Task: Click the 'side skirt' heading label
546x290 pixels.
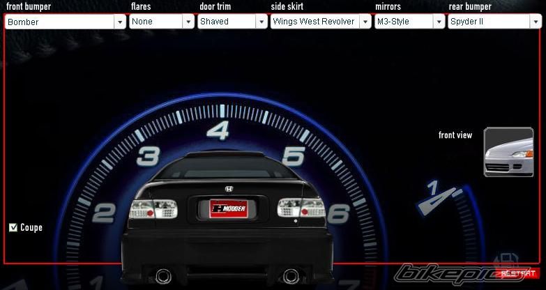Action: (287, 6)
